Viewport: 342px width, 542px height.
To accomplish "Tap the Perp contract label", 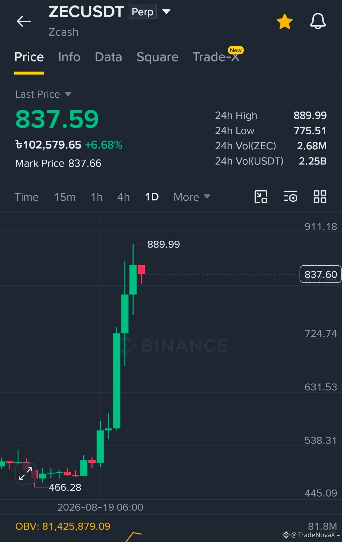I will (142, 12).
